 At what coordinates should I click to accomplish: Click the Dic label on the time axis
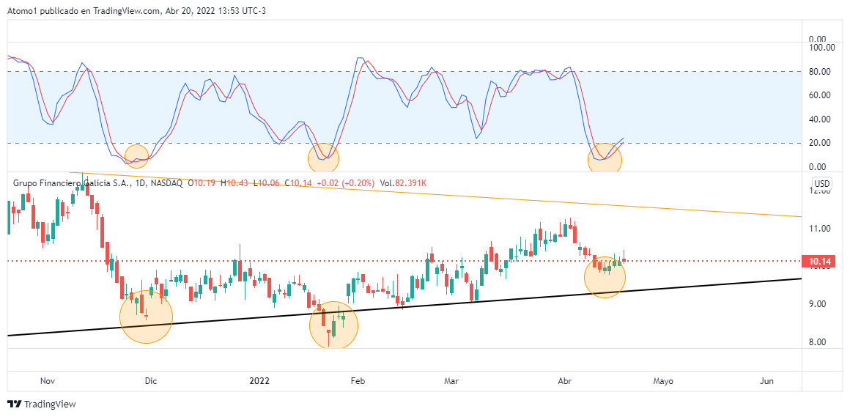pyautogui.click(x=151, y=381)
